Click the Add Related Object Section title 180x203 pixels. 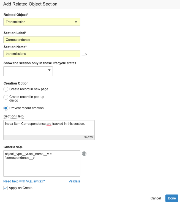click(30, 4)
